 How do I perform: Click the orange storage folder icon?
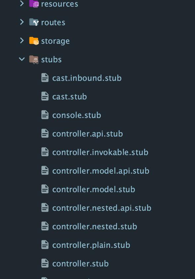34,41
